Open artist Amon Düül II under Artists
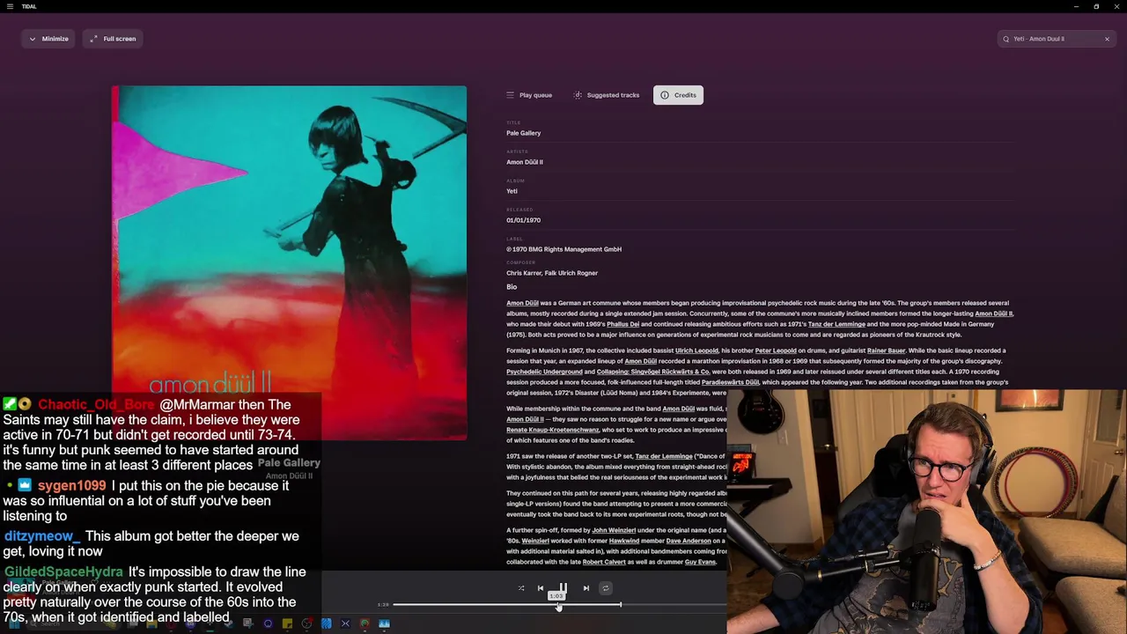Image resolution: width=1127 pixels, height=634 pixels. 525,162
